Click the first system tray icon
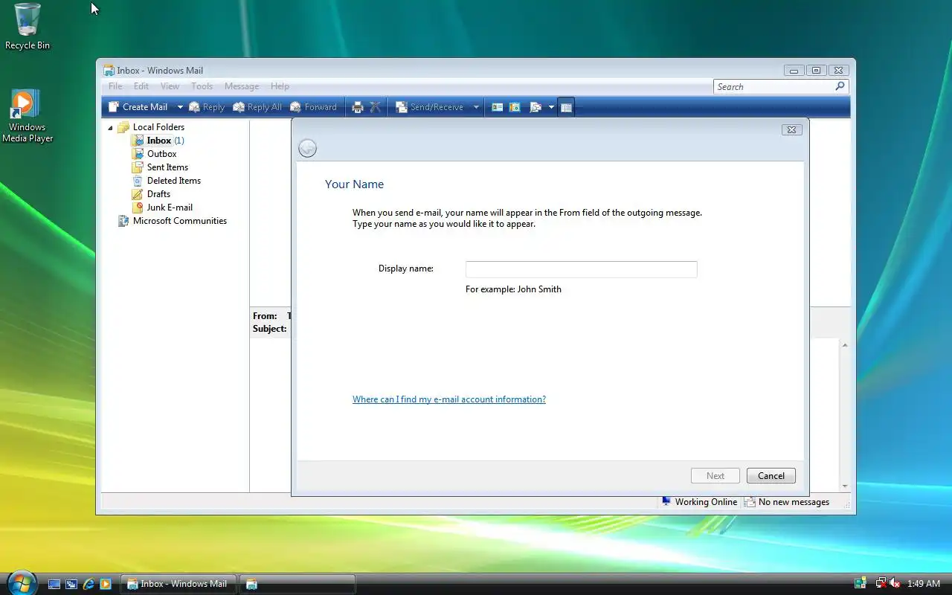The image size is (952, 595). [x=861, y=584]
